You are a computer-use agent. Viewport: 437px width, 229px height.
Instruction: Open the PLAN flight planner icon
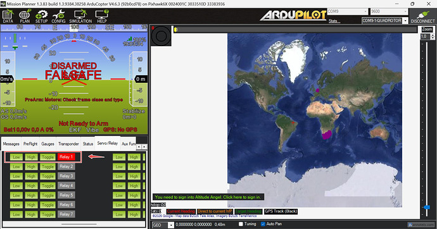coord(25,16)
